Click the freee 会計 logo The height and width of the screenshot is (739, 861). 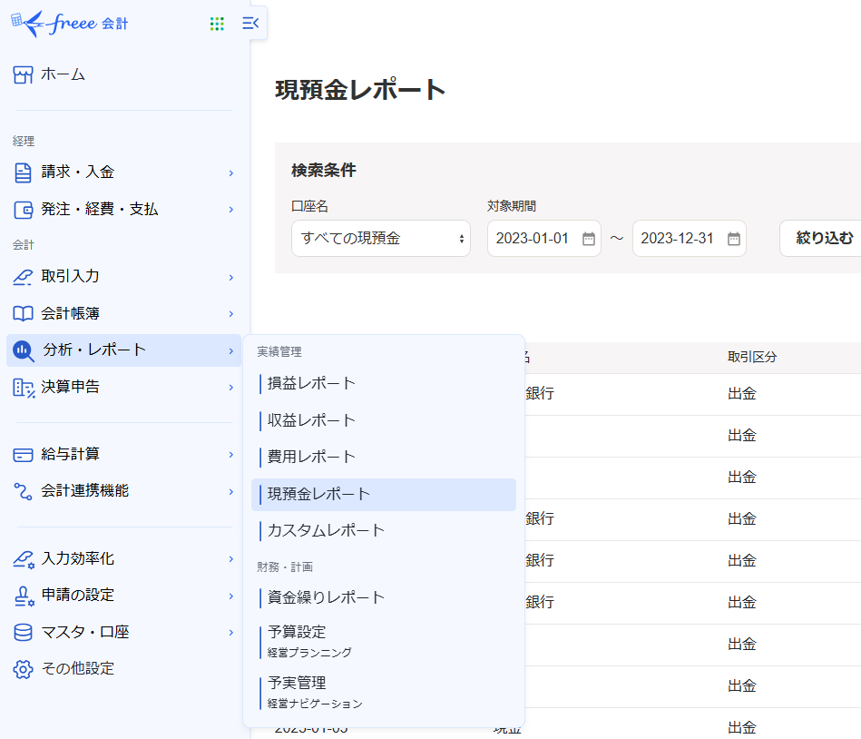(x=70, y=24)
